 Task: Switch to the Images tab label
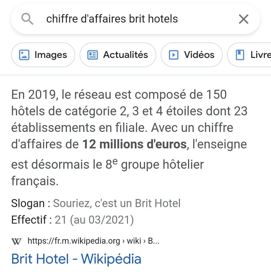click(x=51, y=55)
